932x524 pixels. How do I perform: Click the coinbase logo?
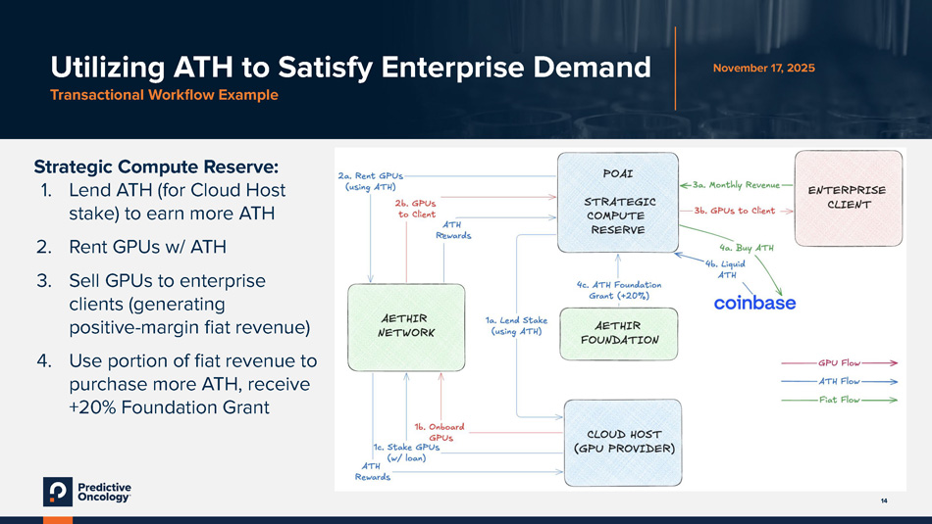pos(754,303)
